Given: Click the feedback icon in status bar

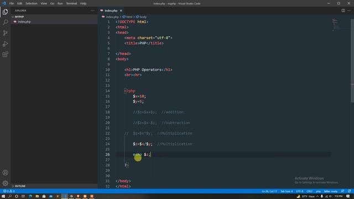Looking at the screenshot, I should (343, 191).
